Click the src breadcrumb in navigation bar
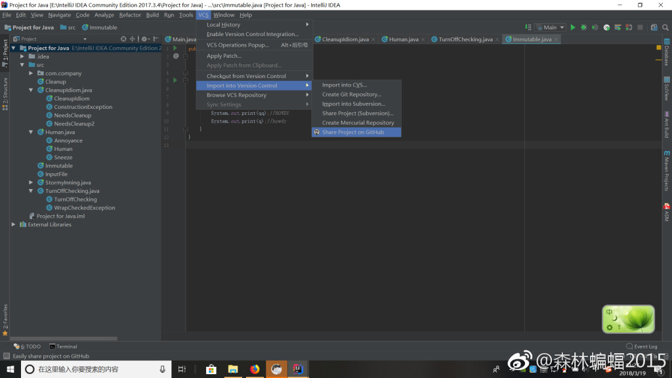This screenshot has width=672, height=378. tap(68, 28)
